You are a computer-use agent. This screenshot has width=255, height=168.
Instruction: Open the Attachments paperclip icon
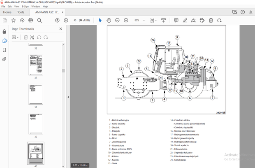[x=5, y=59]
